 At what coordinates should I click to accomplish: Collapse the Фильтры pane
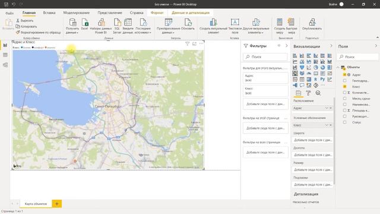(286, 46)
